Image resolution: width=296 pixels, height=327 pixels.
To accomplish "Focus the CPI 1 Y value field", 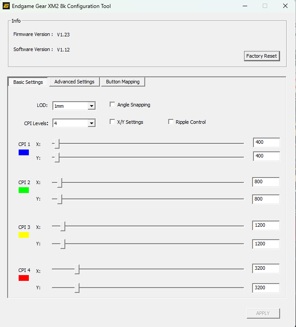I will [267, 156].
